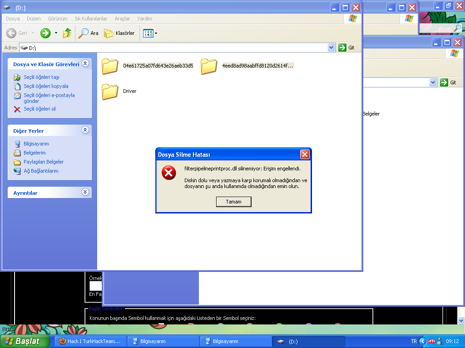Image resolution: width=465 pixels, height=348 pixels.
Task: Collapse the Dosya ve Klasör Görevleri panel
Action: click(85, 64)
